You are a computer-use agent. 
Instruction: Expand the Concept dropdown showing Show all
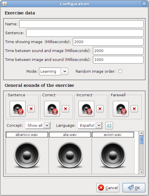(38, 125)
